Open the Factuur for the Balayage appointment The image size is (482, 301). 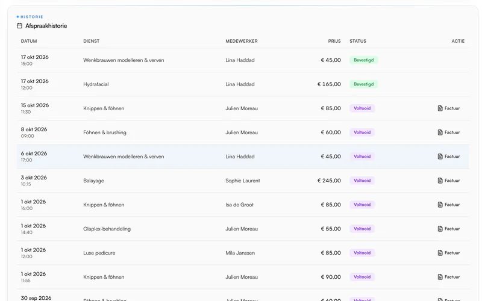pyautogui.click(x=448, y=181)
